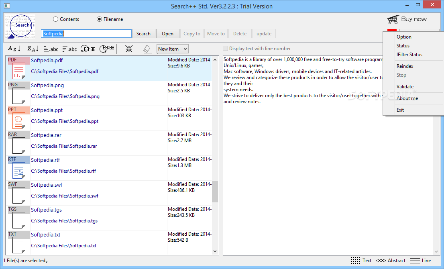Viewport: 444px width, 269px height.
Task: Open the New Item dropdown
Action: click(x=173, y=49)
